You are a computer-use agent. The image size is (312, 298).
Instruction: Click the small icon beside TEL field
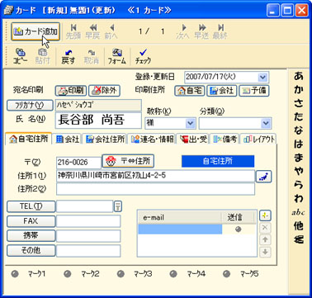tap(118, 206)
